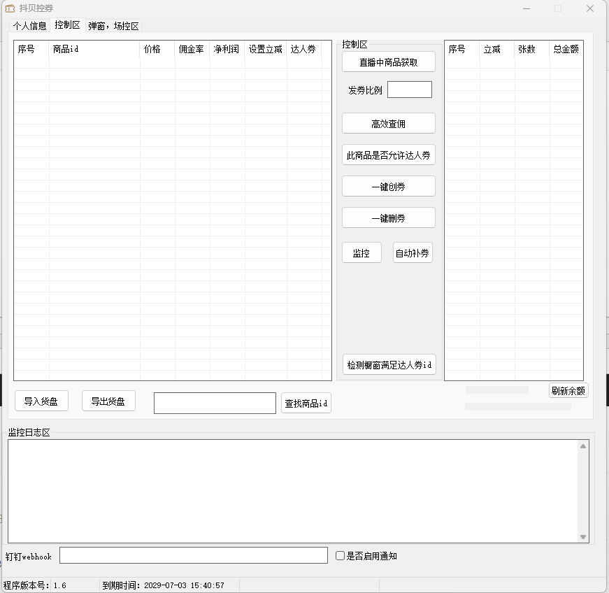Click 此商品是否允许达人券 button
609x593 pixels.
(388, 155)
